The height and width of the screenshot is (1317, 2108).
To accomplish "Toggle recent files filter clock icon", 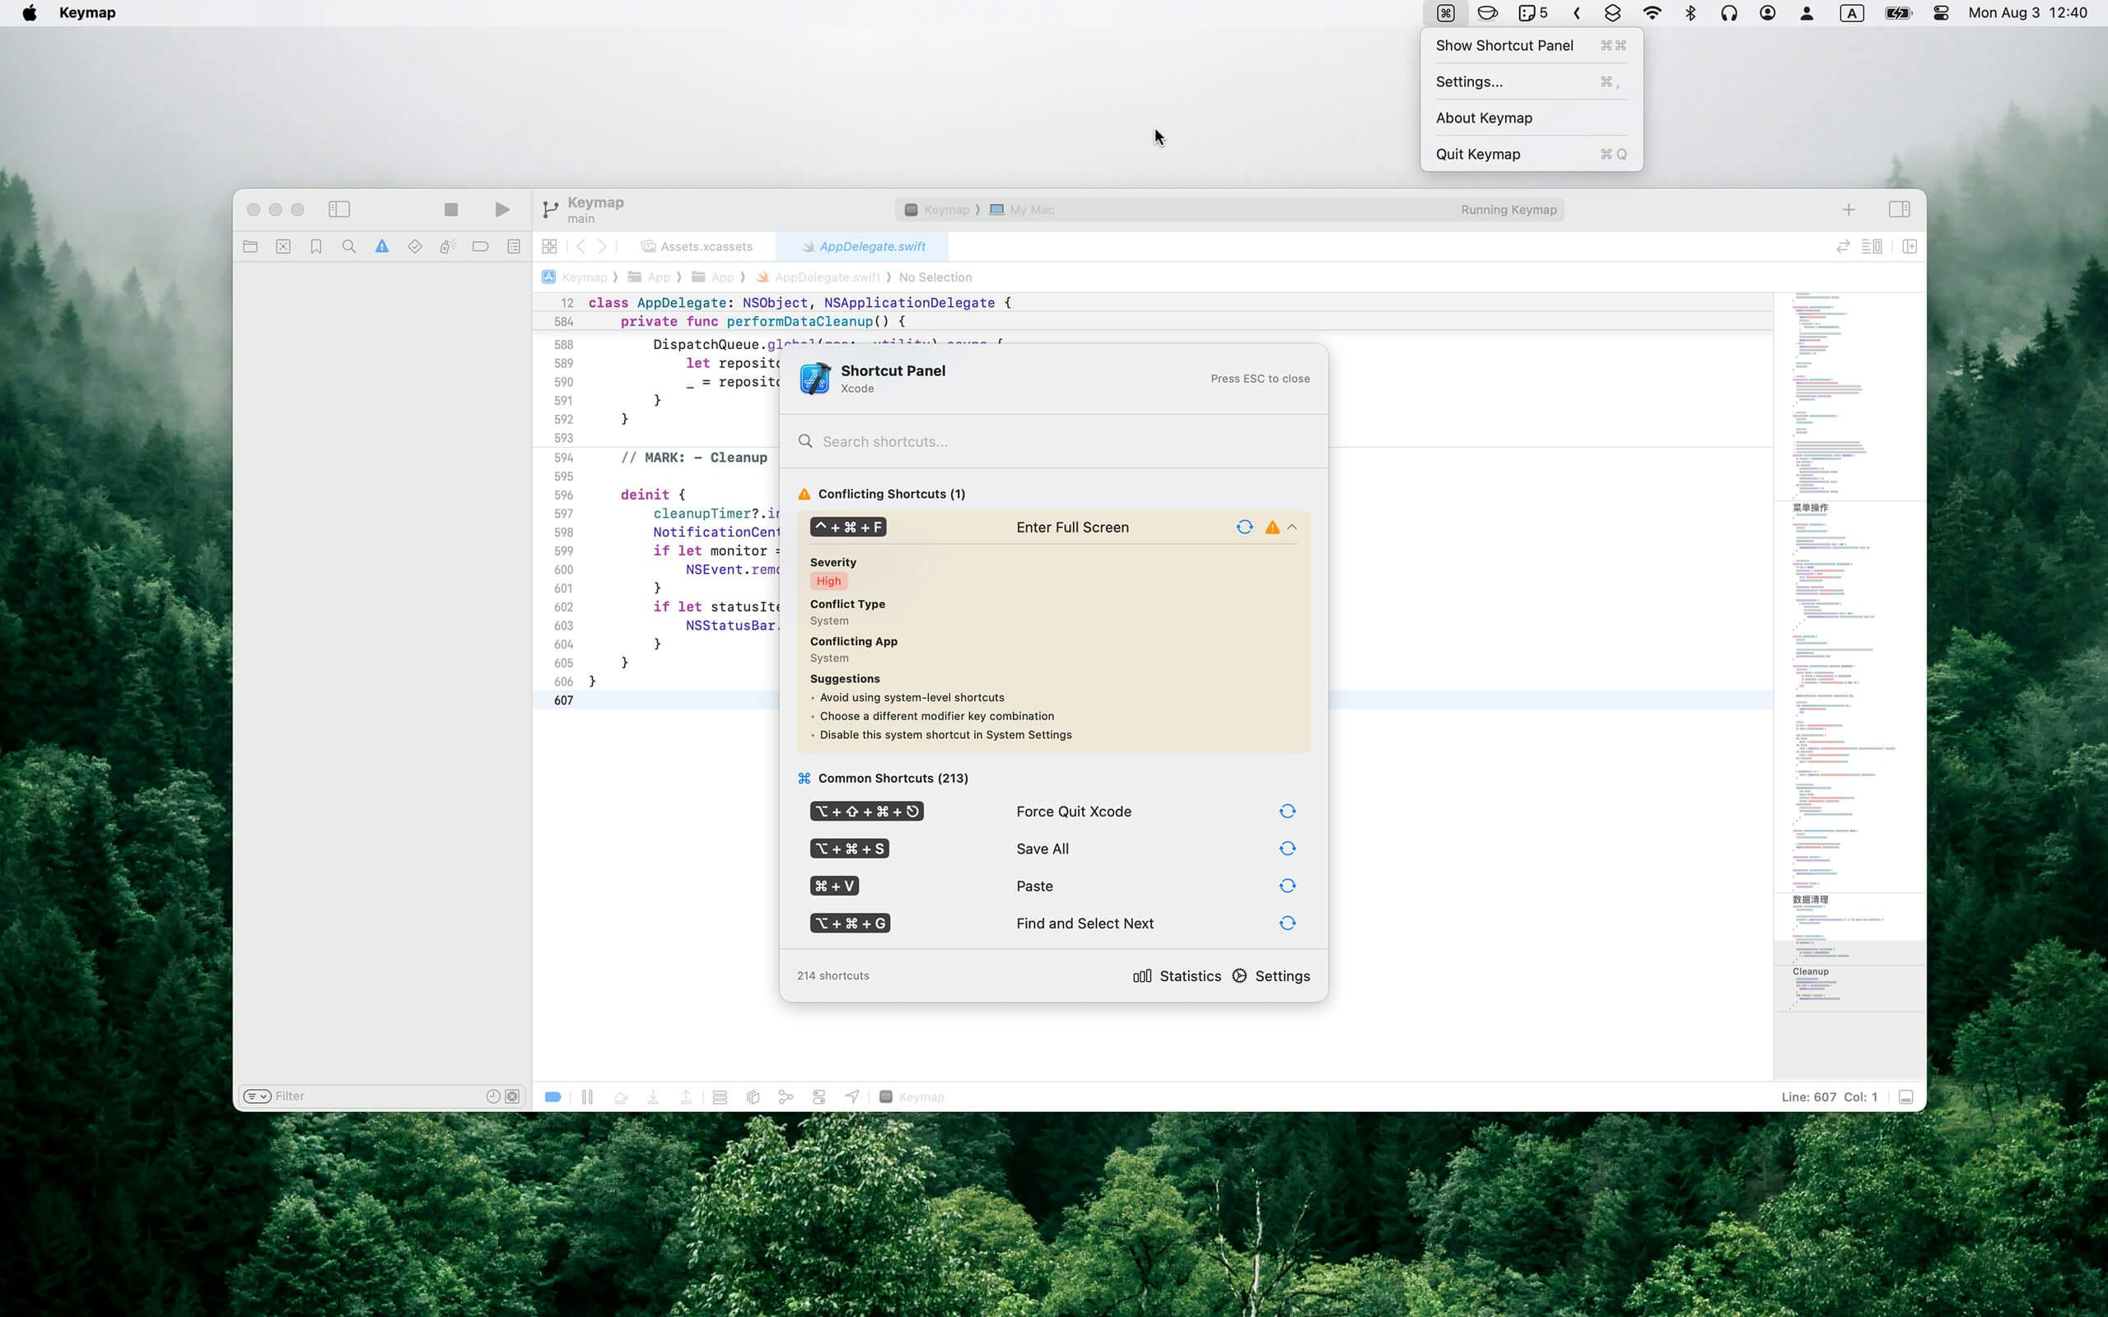I will pos(493,1096).
